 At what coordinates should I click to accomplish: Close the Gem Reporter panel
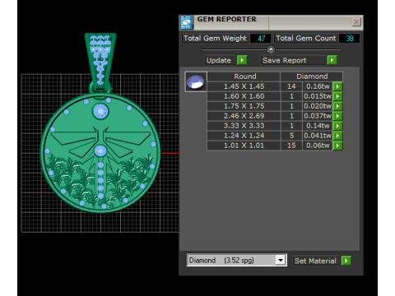pyautogui.click(x=356, y=22)
